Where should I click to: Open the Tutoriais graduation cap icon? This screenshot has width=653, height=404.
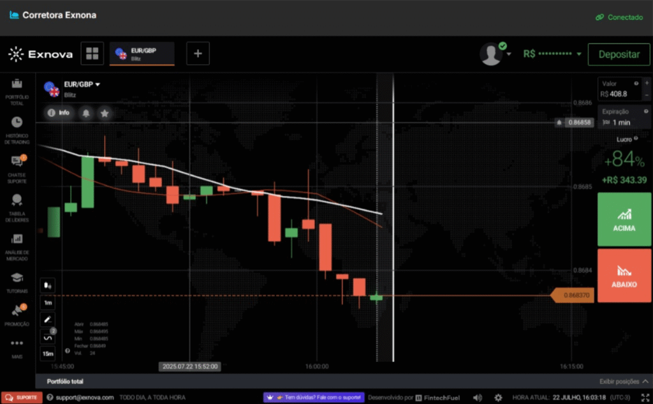coord(17,282)
